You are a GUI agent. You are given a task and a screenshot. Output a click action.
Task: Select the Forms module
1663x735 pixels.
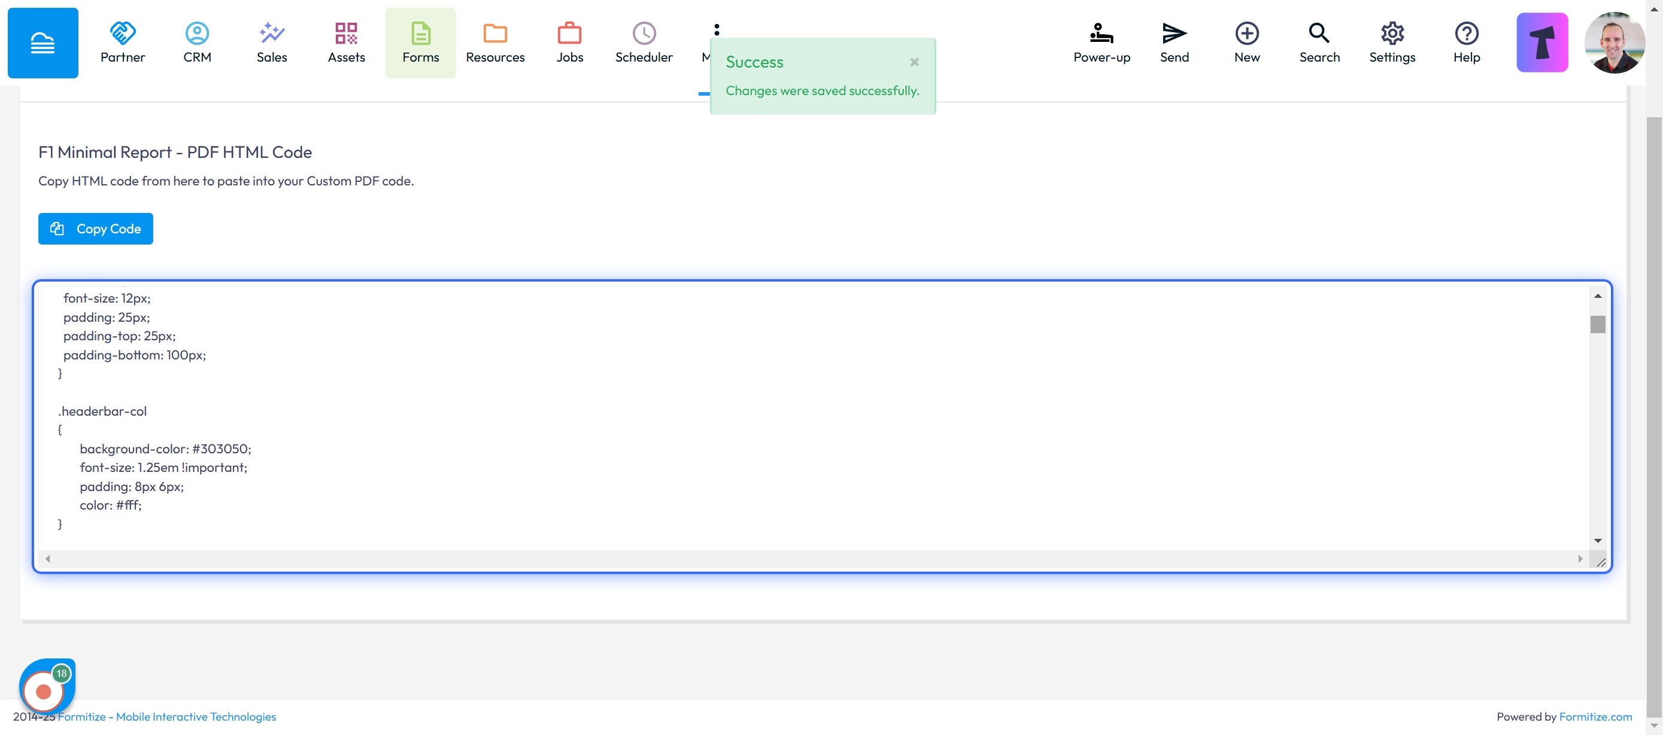420,42
